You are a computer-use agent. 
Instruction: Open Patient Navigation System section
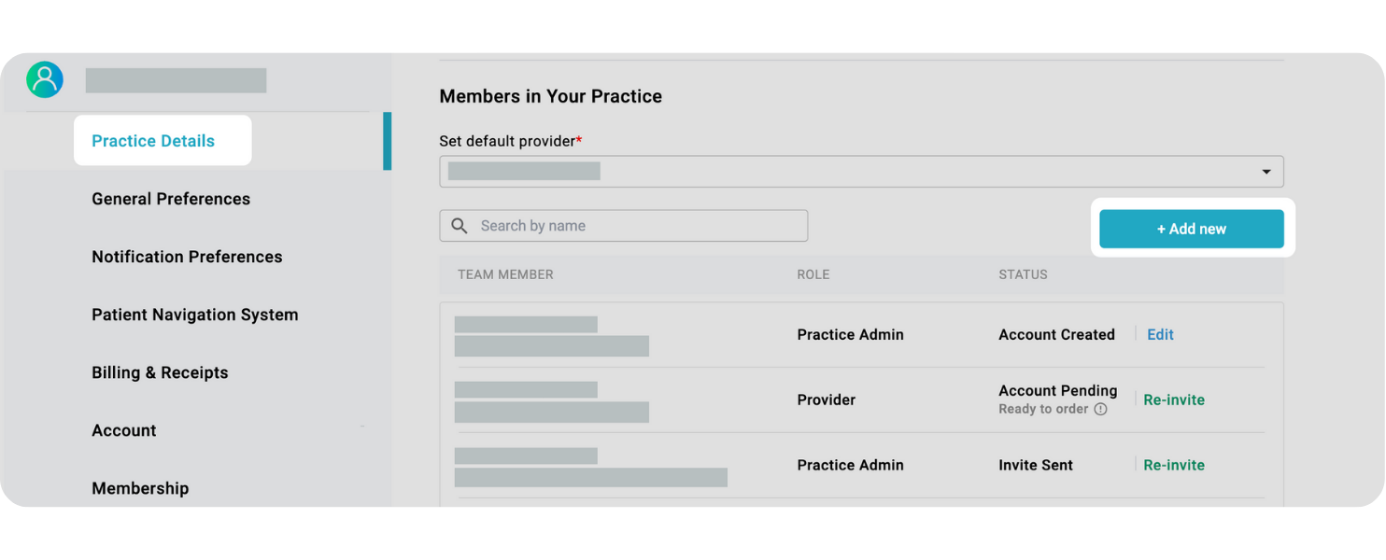pyautogui.click(x=195, y=315)
